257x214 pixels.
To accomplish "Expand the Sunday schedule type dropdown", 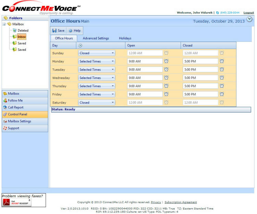I will [97, 53].
